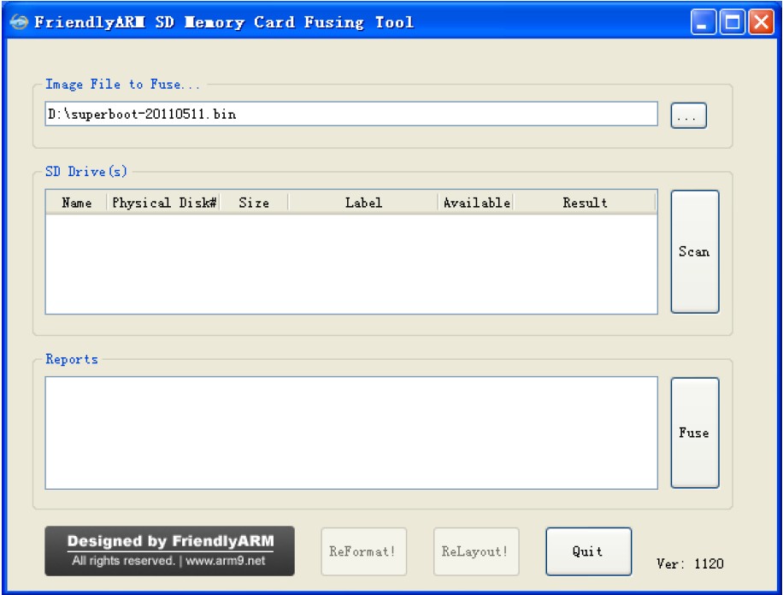Click the ReFormat! button
Screen dimensions: 783x595
tap(363, 551)
